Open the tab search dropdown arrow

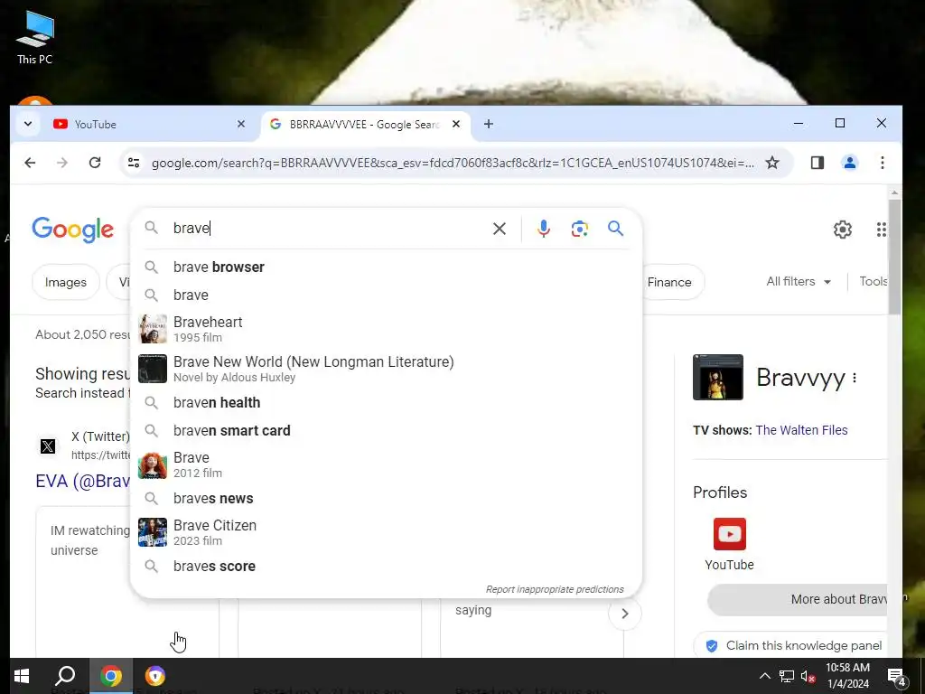28,125
